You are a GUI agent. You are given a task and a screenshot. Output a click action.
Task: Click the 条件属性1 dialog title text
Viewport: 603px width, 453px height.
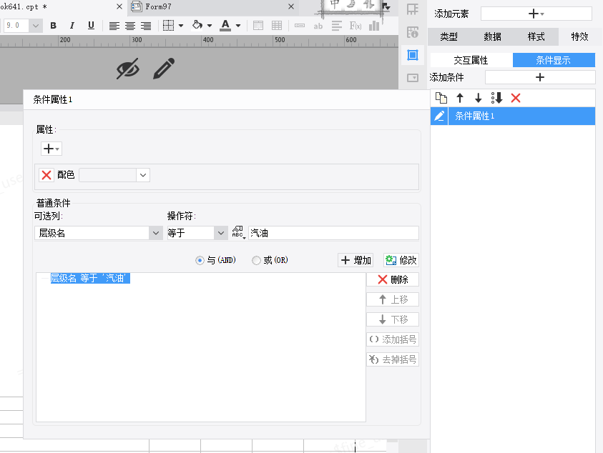click(x=53, y=99)
